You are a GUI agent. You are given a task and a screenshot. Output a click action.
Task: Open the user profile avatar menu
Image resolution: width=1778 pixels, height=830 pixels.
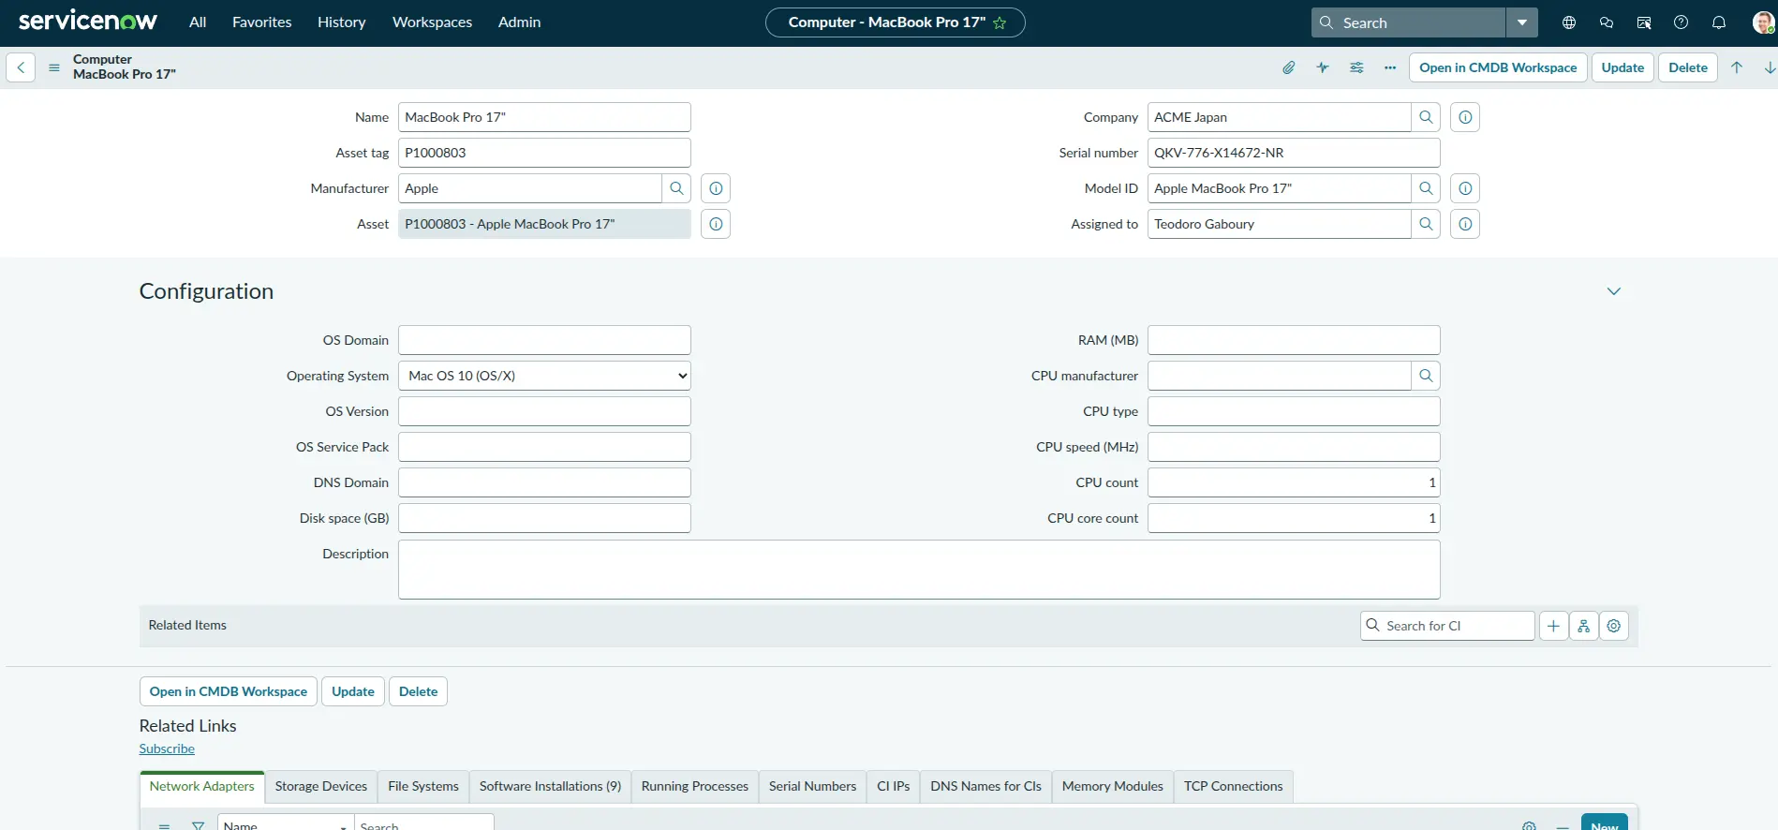point(1764,22)
